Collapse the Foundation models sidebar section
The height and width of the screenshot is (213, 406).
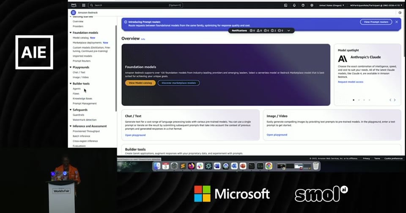(x=71, y=33)
